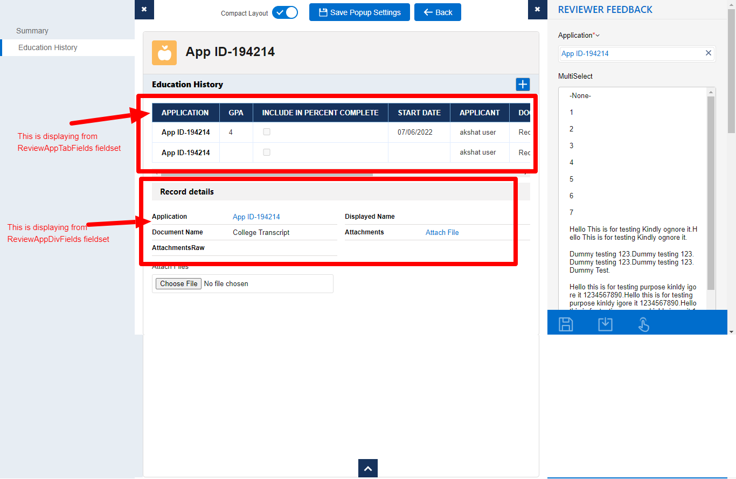This screenshot has width=736, height=479.
Task: Close the center panel with right X icon
Action: (537, 9)
